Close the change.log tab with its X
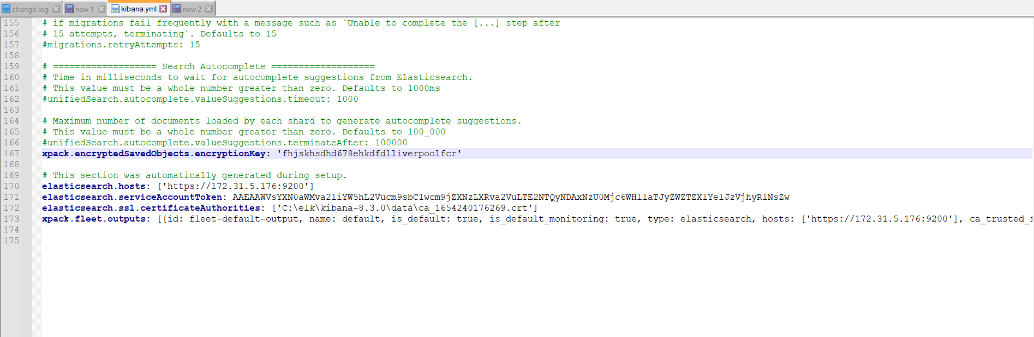 (56, 9)
